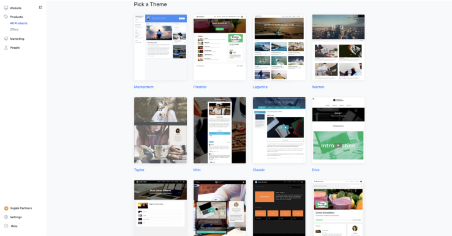Select the Warren theme thumbnail
Image resolution: width=452 pixels, height=236 pixels.
(x=339, y=48)
